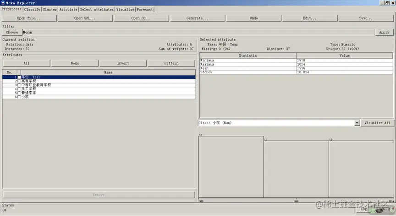Click the Value column header
Viewport: 396px width, 216px height.
point(345,55)
